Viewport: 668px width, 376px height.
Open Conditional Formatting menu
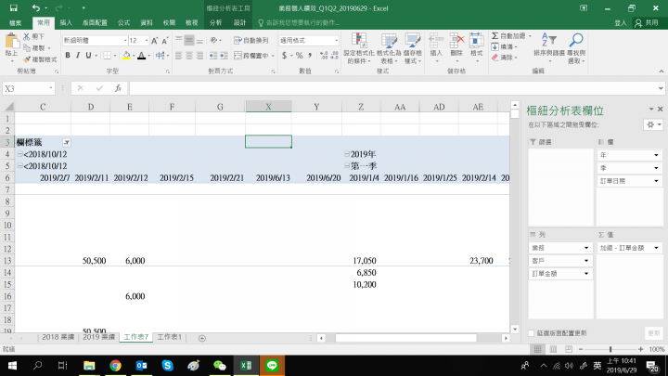point(359,48)
